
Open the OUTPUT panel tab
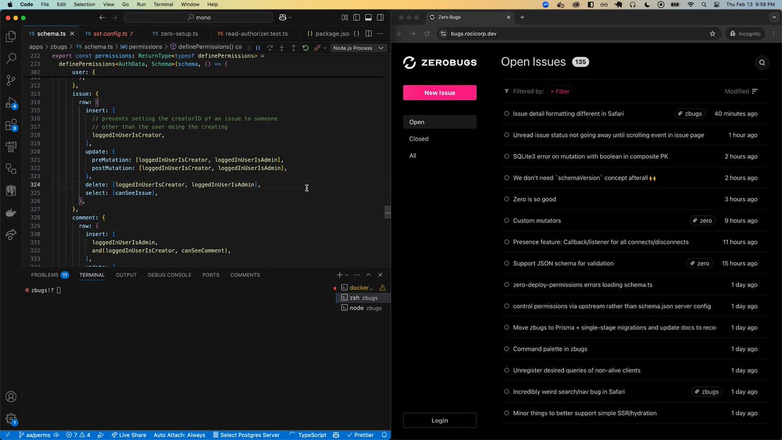coord(126,275)
